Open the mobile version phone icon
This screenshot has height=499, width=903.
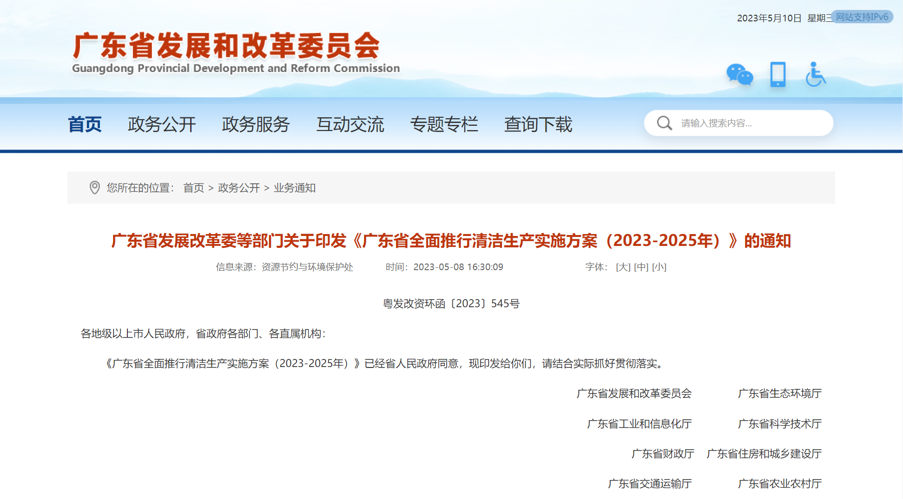[778, 75]
